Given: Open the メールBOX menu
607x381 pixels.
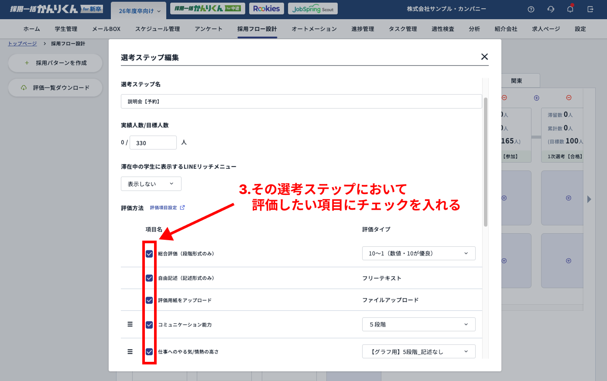Looking at the screenshot, I should (x=106, y=29).
